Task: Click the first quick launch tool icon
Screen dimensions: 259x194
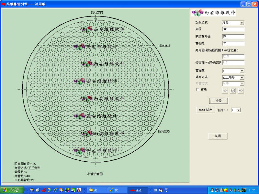Action: point(32,190)
